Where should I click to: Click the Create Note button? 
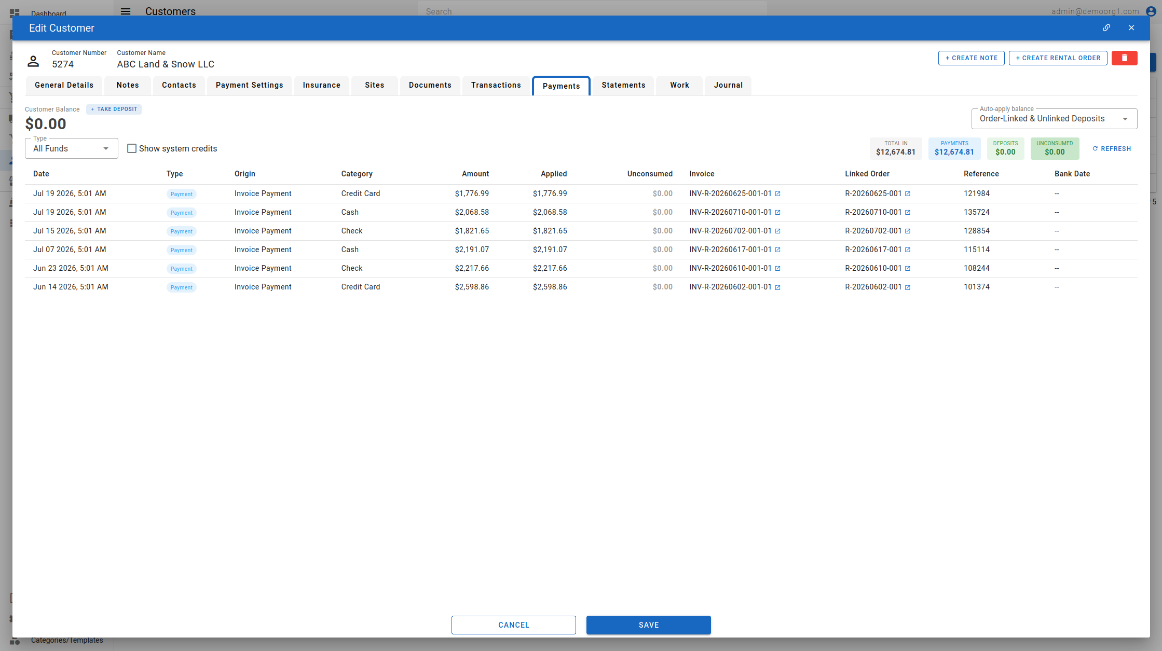(x=972, y=58)
